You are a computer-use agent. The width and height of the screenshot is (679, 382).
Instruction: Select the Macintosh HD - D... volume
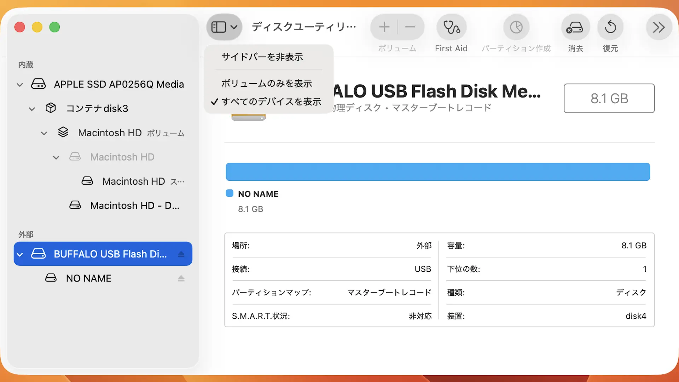pos(134,206)
